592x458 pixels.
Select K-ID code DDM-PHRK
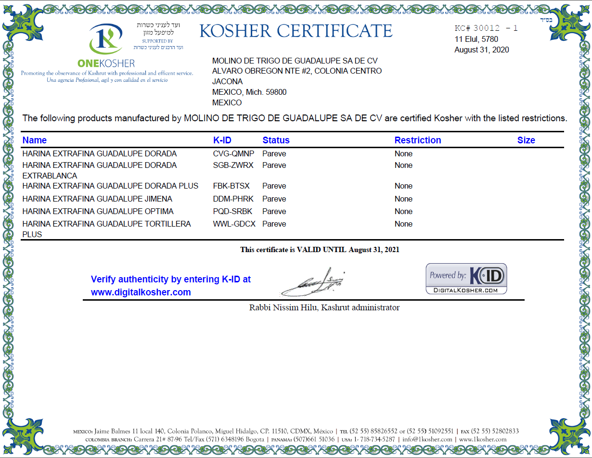tap(233, 199)
